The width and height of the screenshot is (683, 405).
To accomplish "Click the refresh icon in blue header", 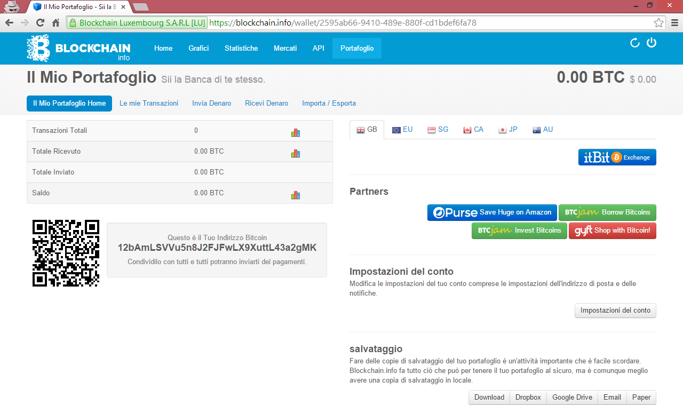I will 635,43.
